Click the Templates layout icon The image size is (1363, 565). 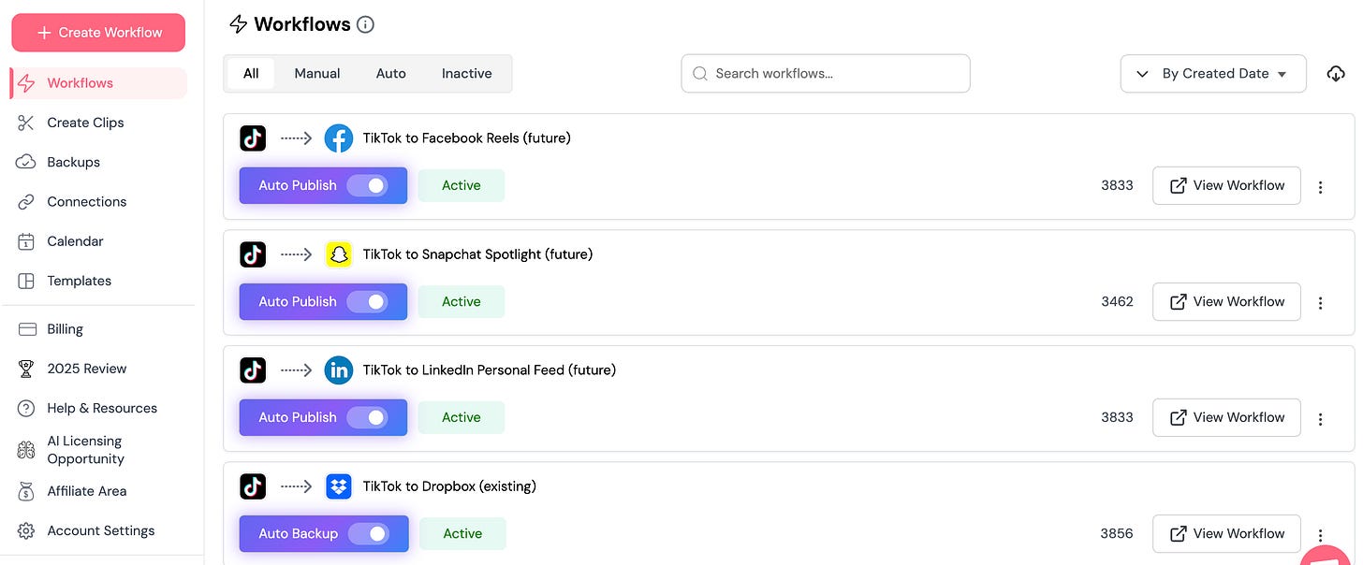pyautogui.click(x=26, y=281)
